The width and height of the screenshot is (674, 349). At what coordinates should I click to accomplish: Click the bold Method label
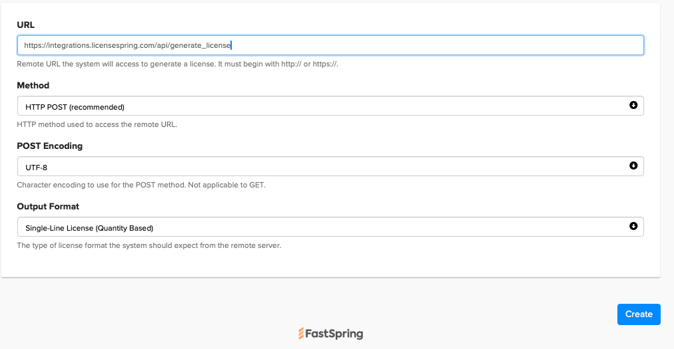pyautogui.click(x=33, y=85)
